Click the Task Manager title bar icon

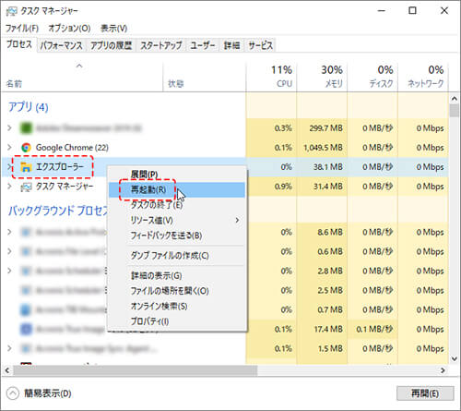[12, 11]
